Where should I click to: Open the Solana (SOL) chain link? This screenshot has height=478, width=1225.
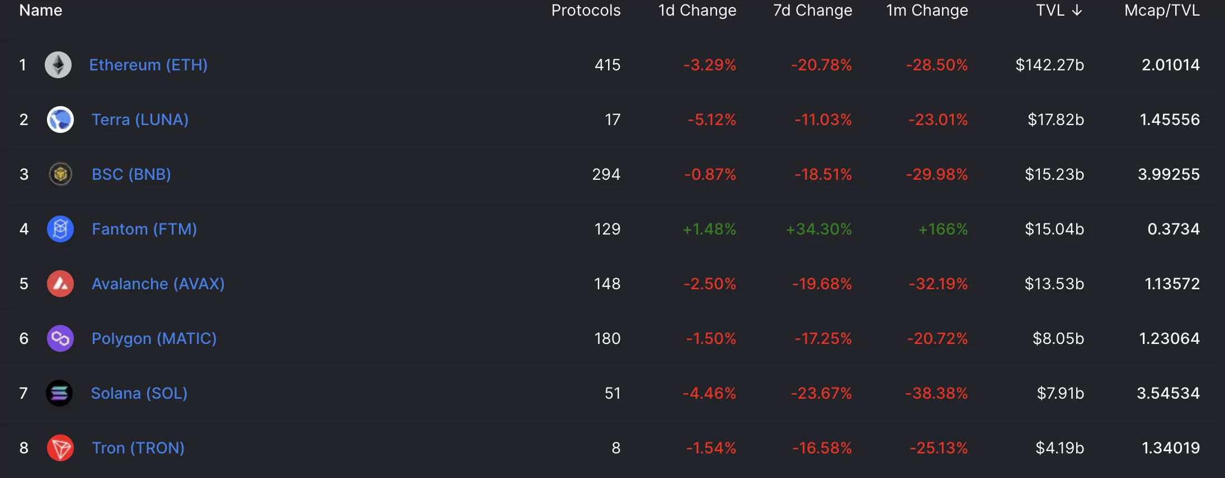(139, 393)
